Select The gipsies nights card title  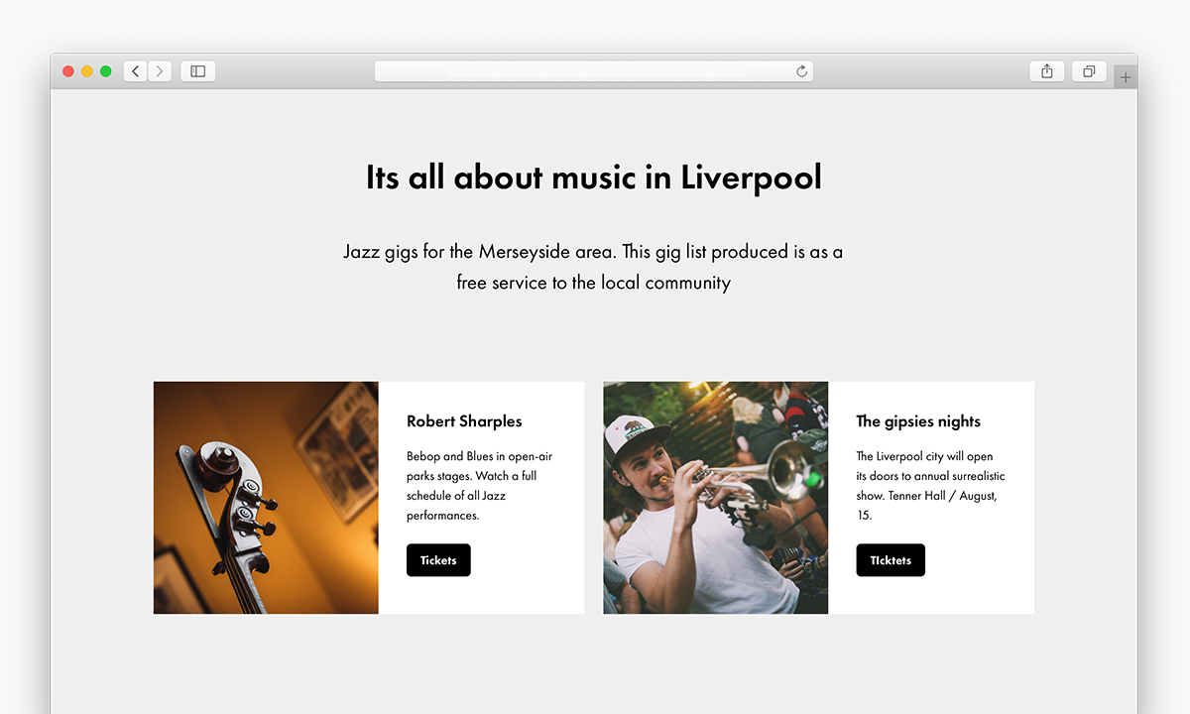coord(918,421)
